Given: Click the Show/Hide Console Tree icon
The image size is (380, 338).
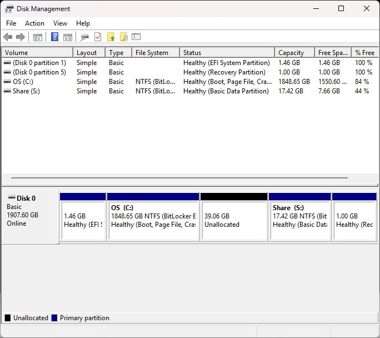Looking at the screenshot, I should (x=38, y=37).
